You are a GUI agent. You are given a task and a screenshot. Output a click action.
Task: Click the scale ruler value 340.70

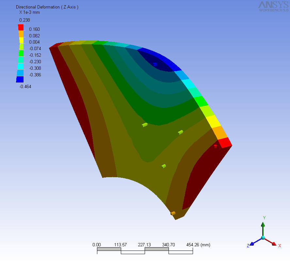point(169,245)
